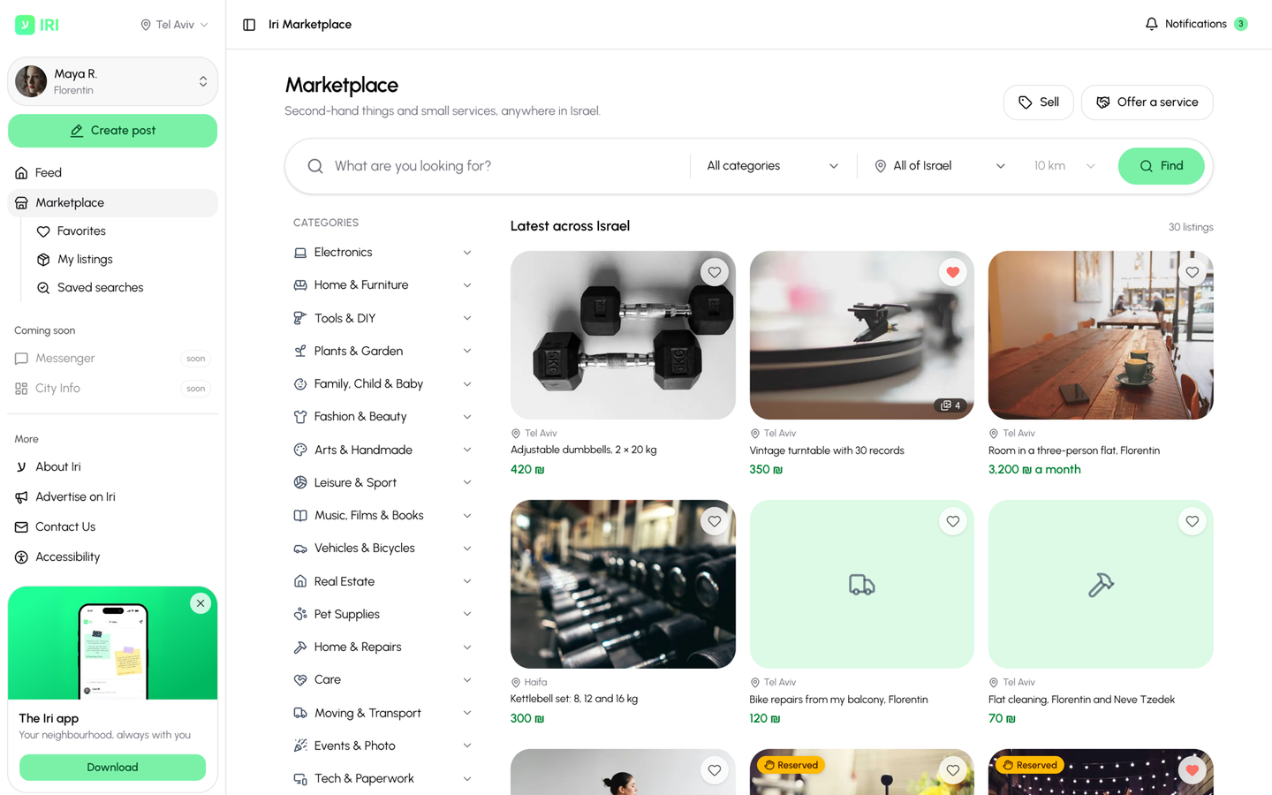The width and height of the screenshot is (1272, 795).
Task: Click the City Info coming soon item
Action: 112,389
